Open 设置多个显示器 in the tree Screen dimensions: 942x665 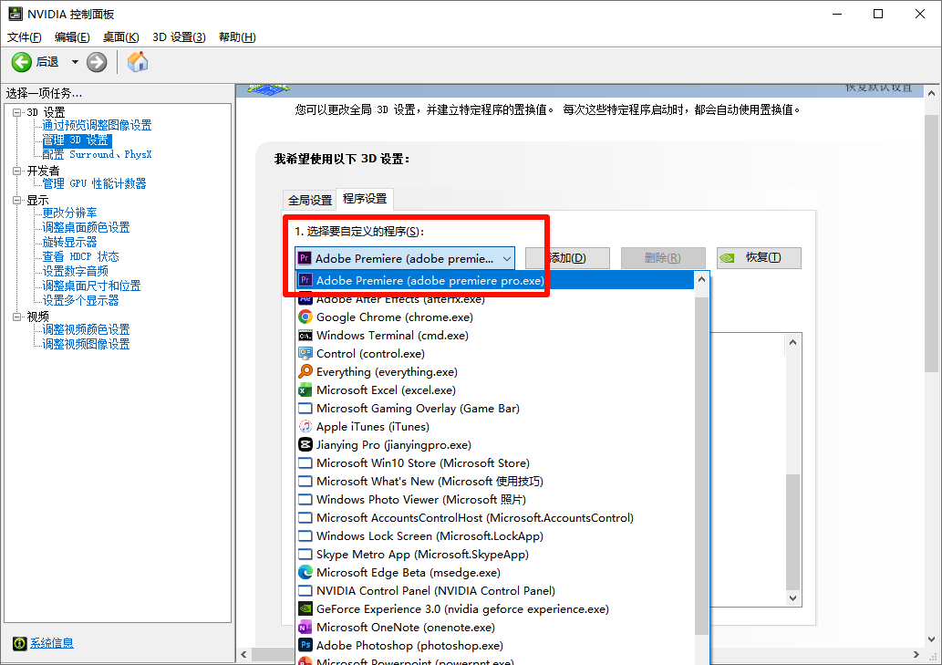click(x=80, y=300)
